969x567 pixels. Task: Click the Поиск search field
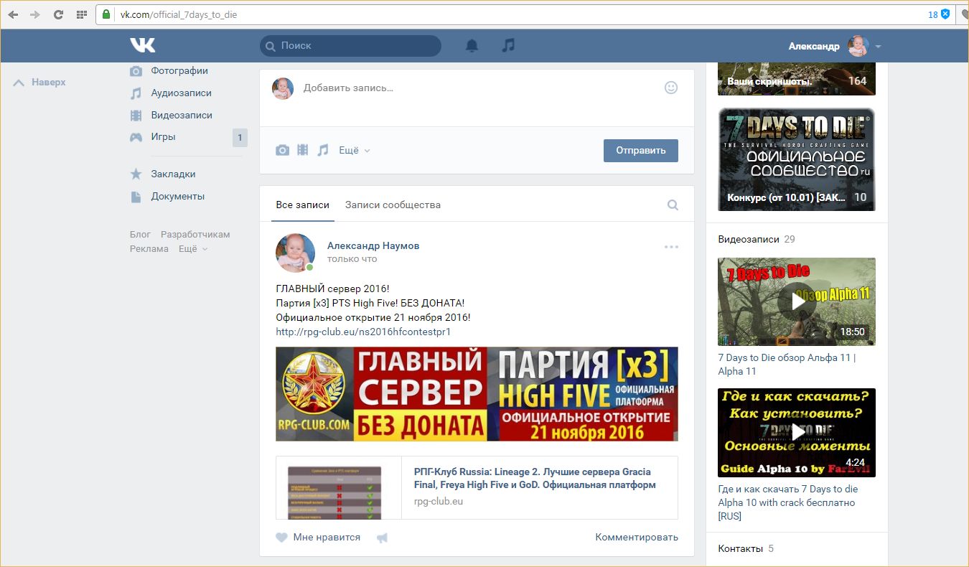pyautogui.click(x=350, y=46)
